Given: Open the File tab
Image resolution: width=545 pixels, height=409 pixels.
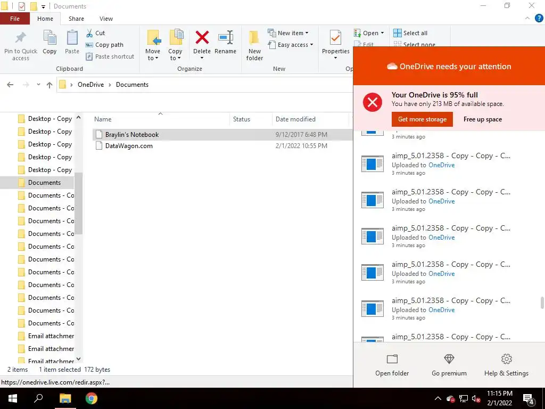Looking at the screenshot, I should coord(15,19).
